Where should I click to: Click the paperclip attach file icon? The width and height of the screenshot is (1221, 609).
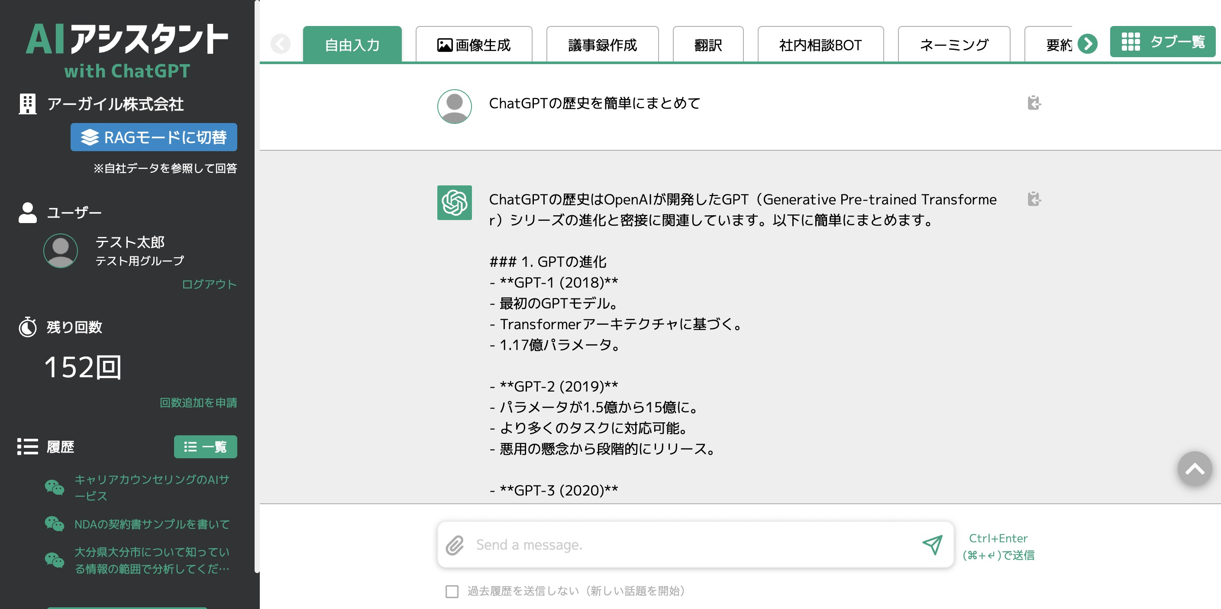454,545
